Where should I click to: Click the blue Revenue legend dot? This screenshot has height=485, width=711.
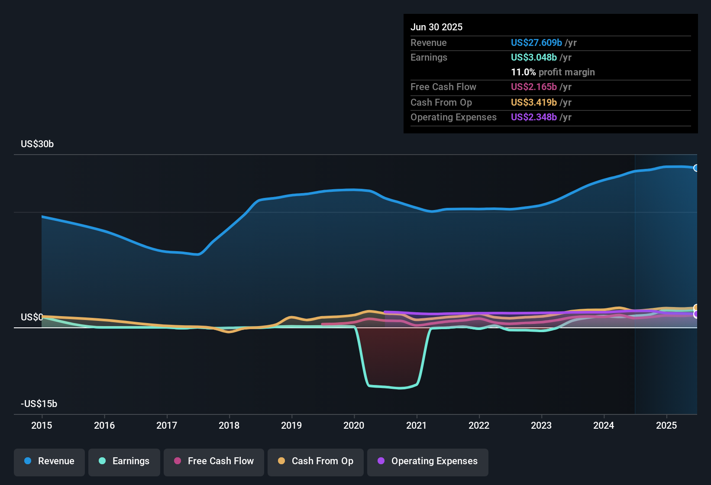[28, 461]
